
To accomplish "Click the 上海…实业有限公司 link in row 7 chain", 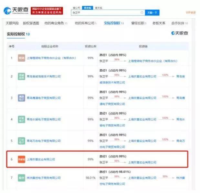I will [x=142, y=178].
